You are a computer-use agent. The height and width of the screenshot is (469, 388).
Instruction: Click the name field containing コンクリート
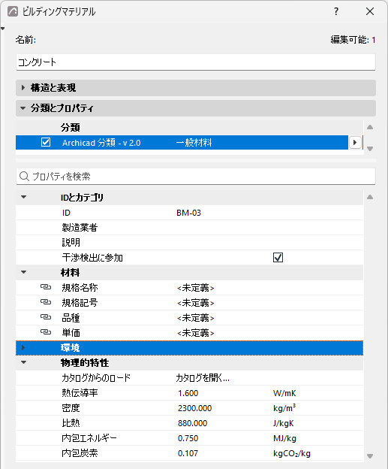click(x=196, y=62)
